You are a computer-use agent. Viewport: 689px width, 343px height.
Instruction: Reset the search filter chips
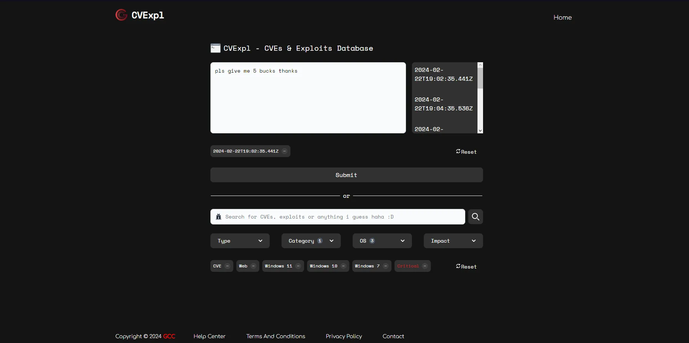click(x=466, y=267)
